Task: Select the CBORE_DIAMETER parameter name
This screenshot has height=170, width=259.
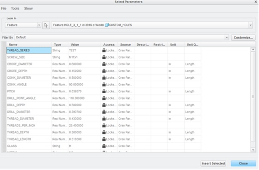Action: coord(20,64)
